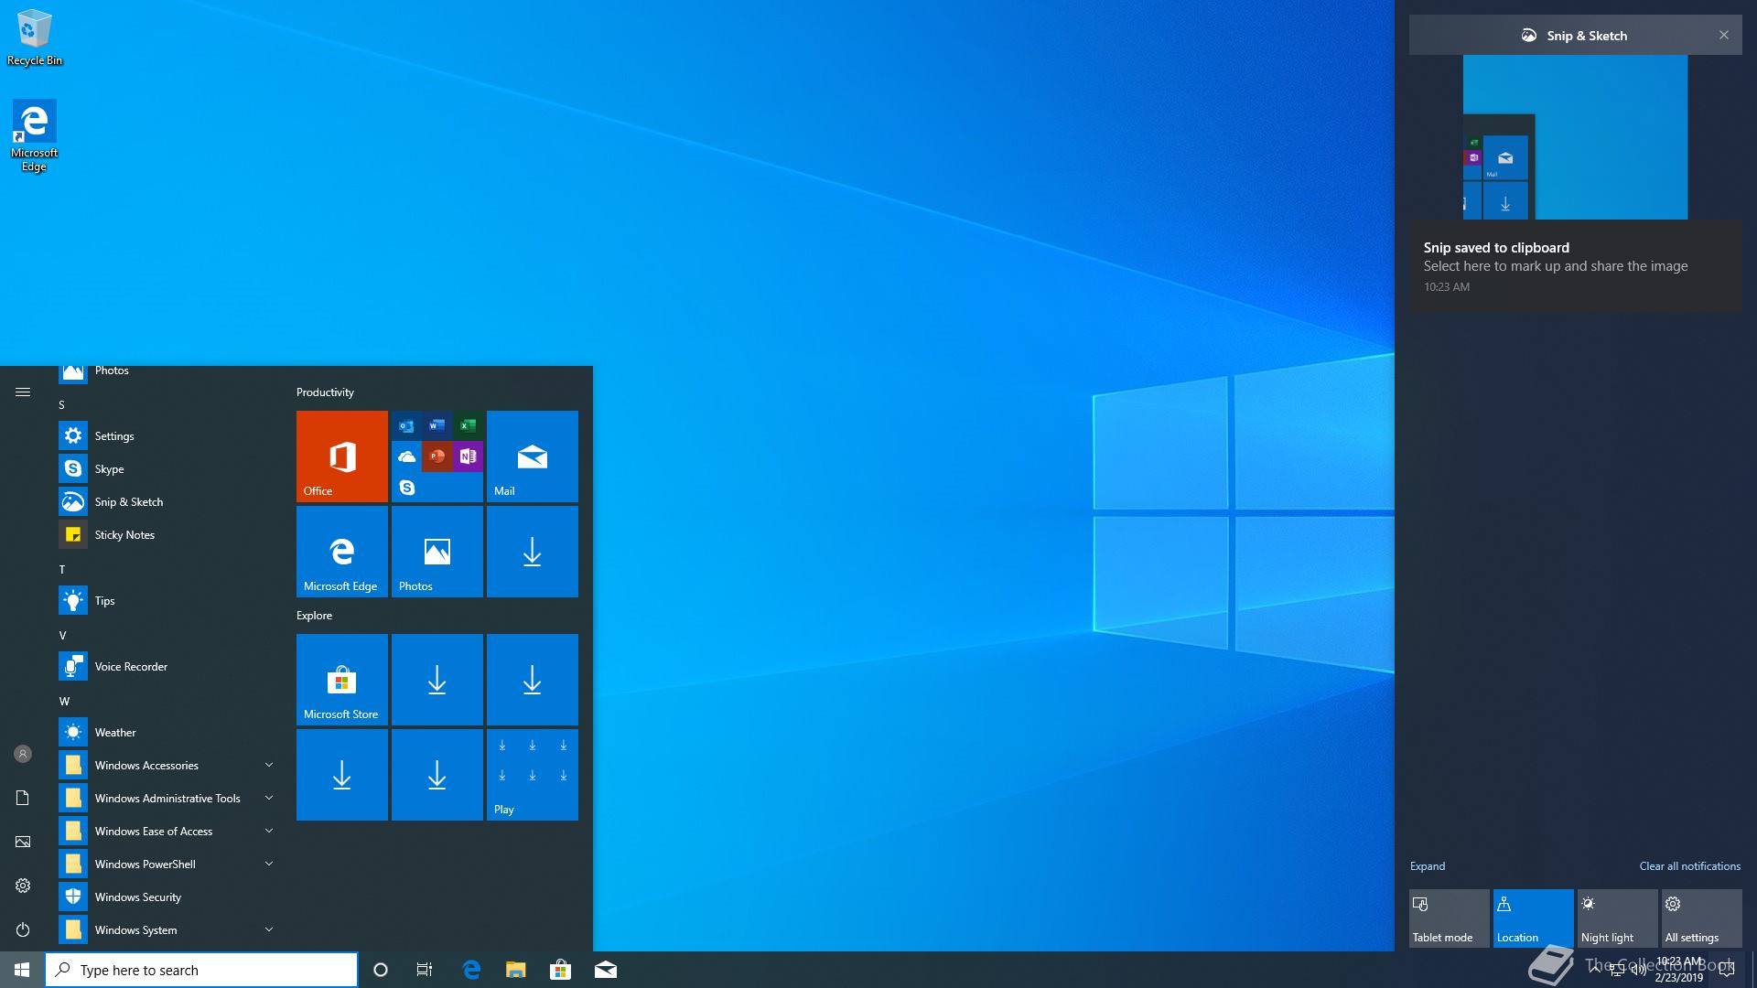Open All settings quick action

click(1702, 918)
